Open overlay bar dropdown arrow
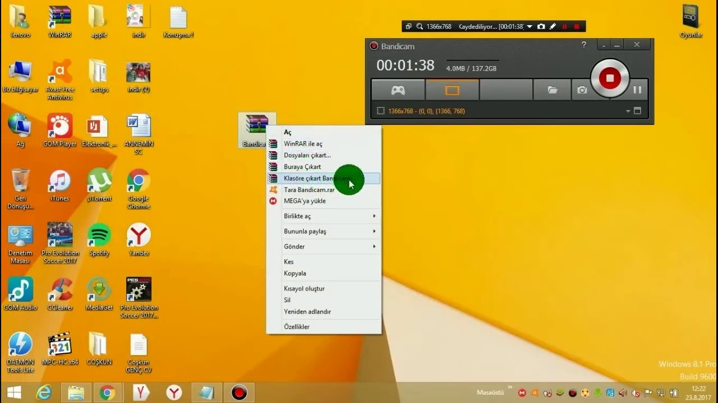Image resolution: width=718 pixels, height=403 pixels. tap(529, 26)
